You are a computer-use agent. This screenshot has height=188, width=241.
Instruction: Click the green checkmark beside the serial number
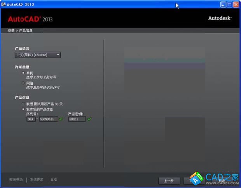[x=61, y=119]
